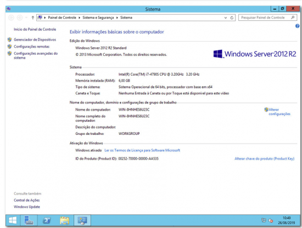Open Gerenciador de Dispositivos link
The height and width of the screenshot is (228, 302).
tap(35, 39)
